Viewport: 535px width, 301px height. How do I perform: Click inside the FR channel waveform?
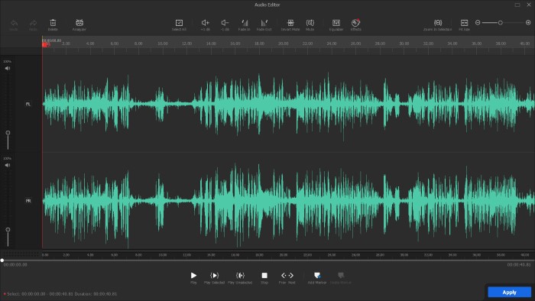(x=288, y=201)
